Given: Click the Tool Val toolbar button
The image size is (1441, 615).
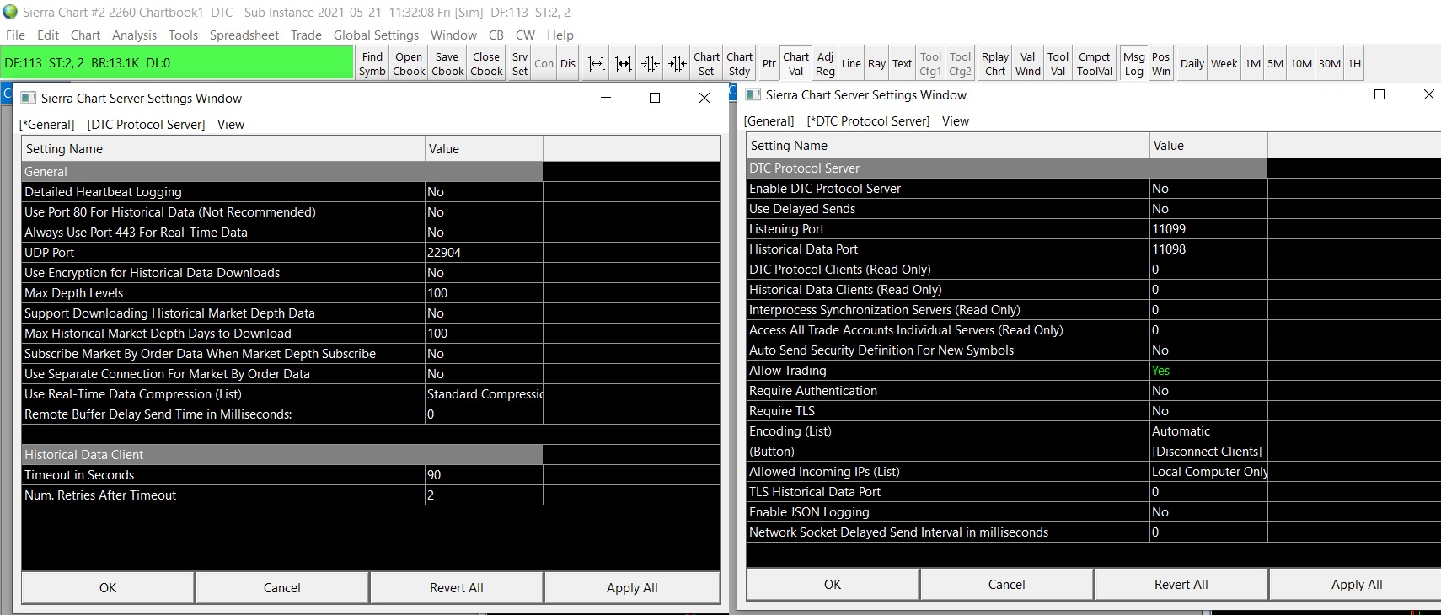Looking at the screenshot, I should (1058, 64).
